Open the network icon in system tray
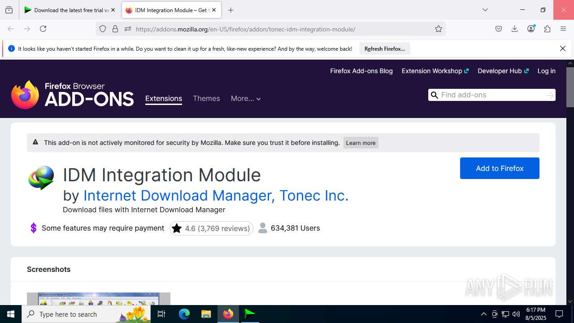Screen dimensions: 574x323 click(x=505, y=314)
